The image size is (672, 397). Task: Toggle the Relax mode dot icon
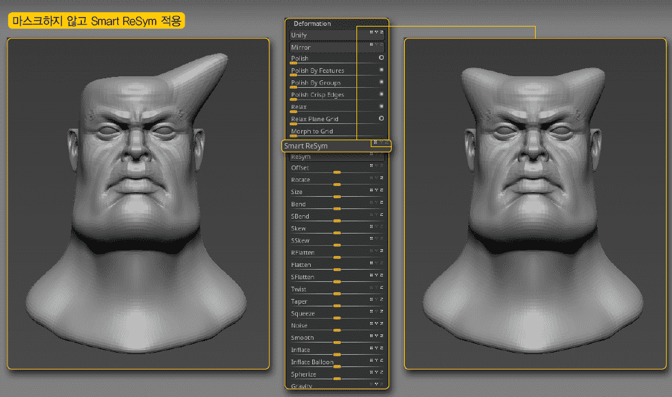(381, 106)
